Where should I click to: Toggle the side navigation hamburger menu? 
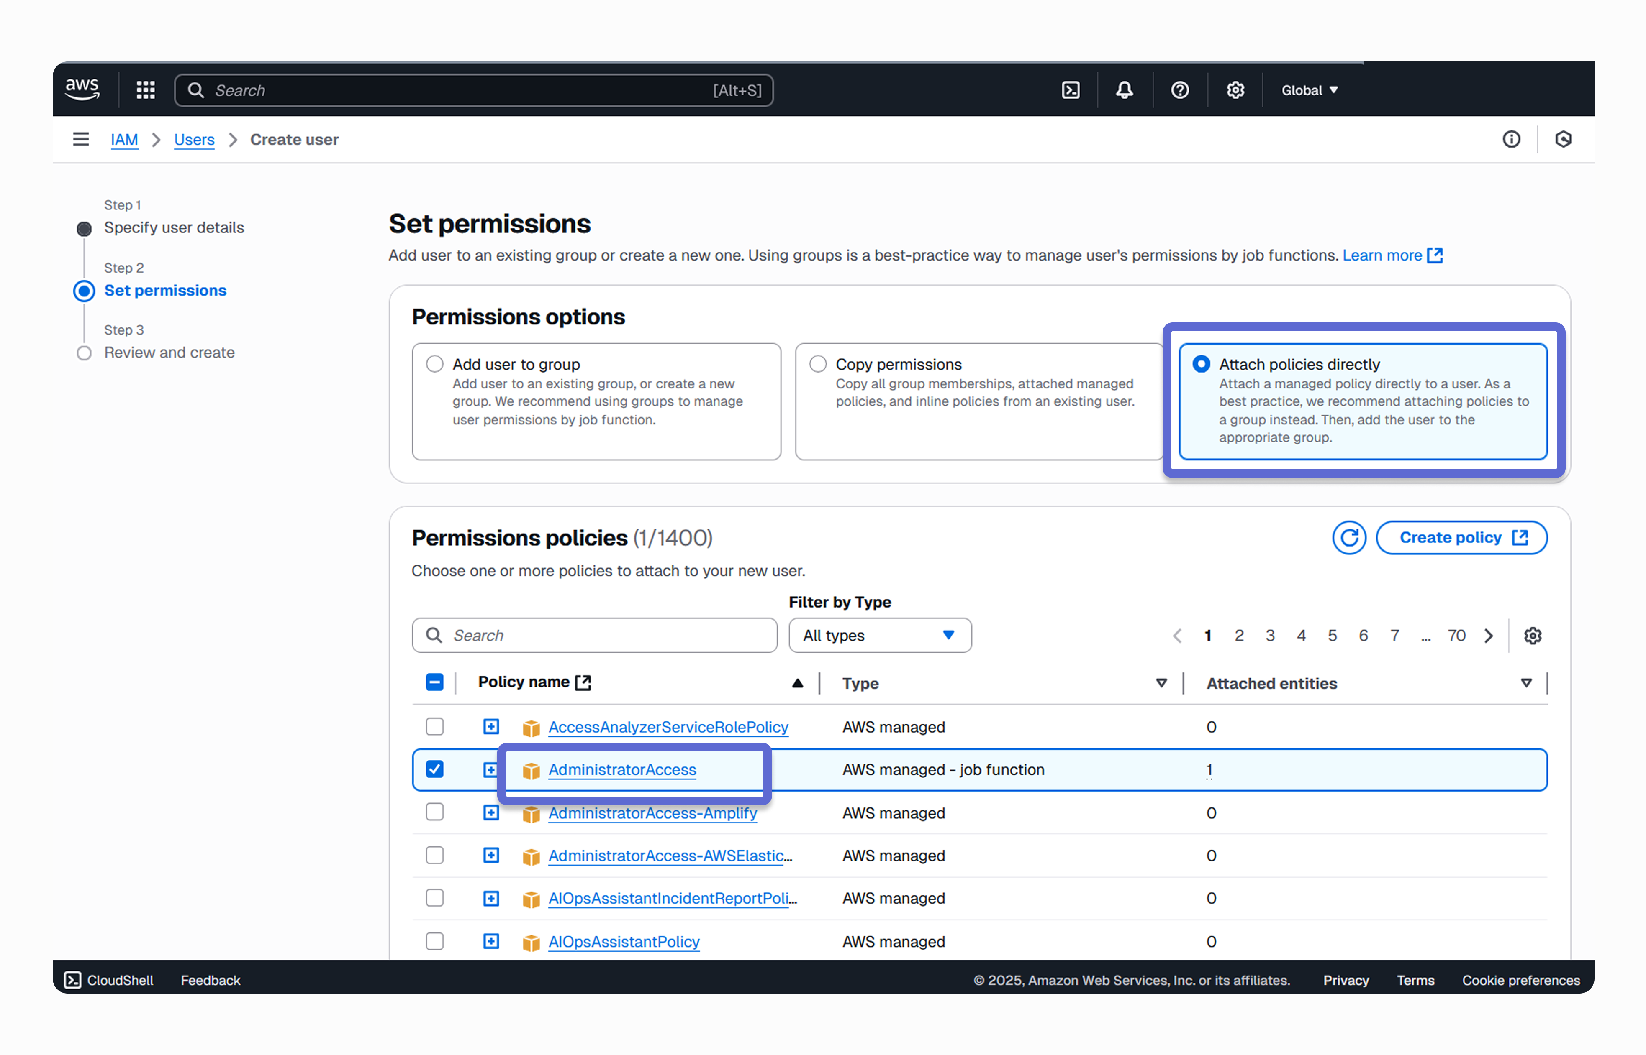point(81,139)
